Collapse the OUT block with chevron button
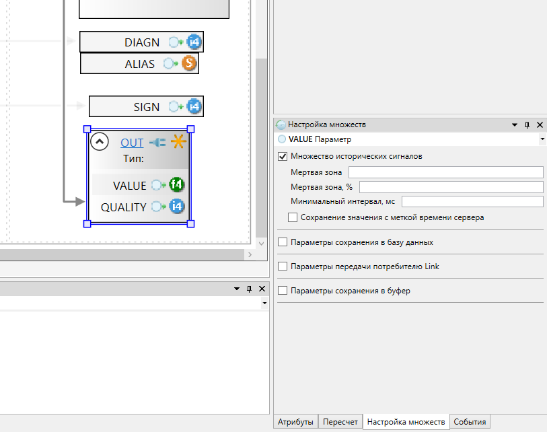Image resolution: width=547 pixels, height=432 pixels. 100,142
